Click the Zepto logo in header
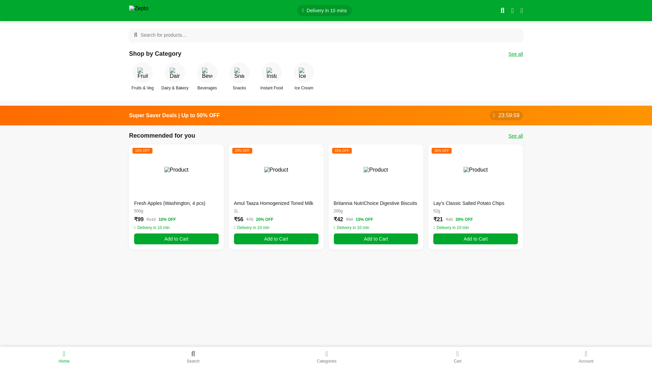 [x=139, y=8]
